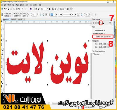Open the Text menu
The image size is (117, 110).
coord(13,5)
